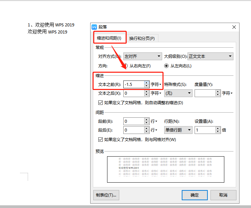Open the 行 unit dropdown for 段后
This screenshot has width=251, height=208.
(154, 130)
